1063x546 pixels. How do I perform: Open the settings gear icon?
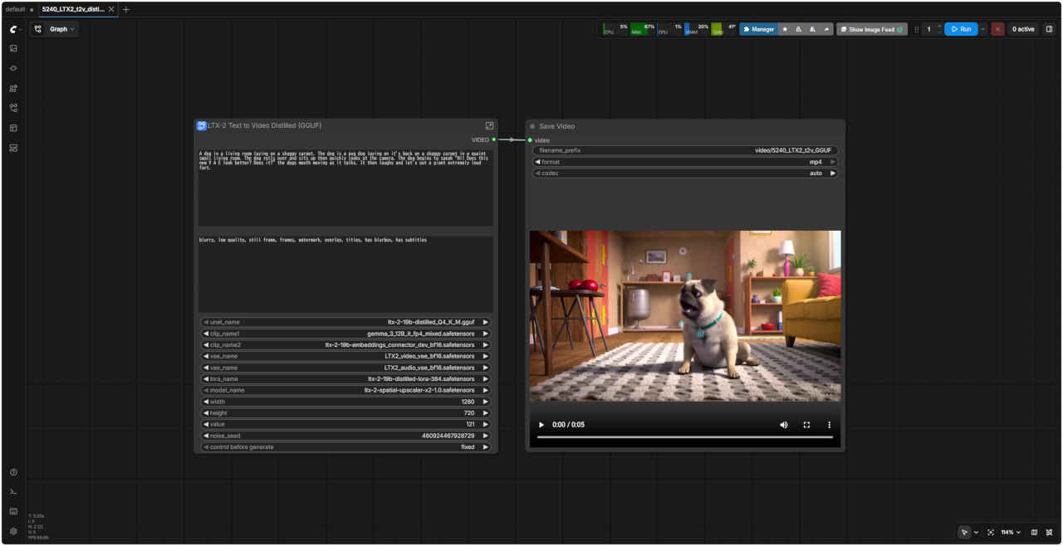pyautogui.click(x=13, y=531)
